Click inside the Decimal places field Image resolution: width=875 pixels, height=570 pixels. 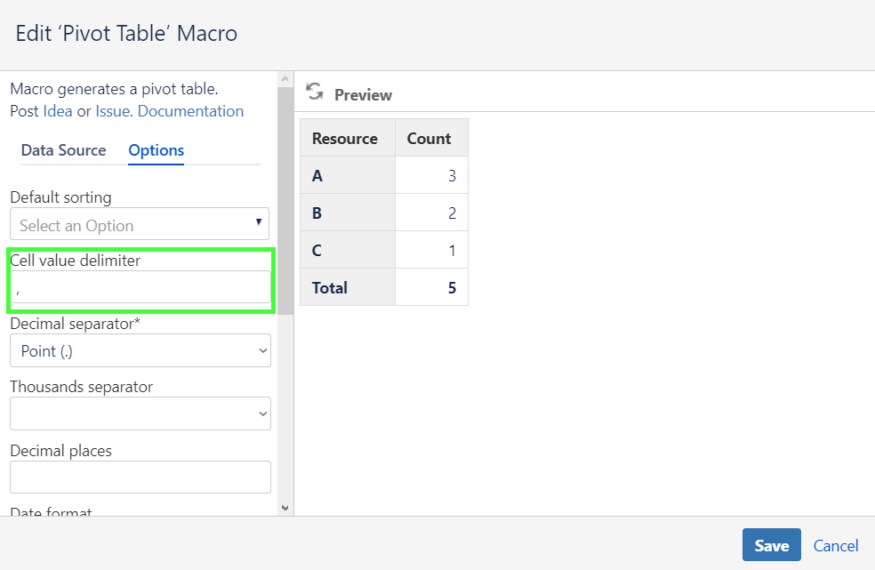[x=140, y=477]
